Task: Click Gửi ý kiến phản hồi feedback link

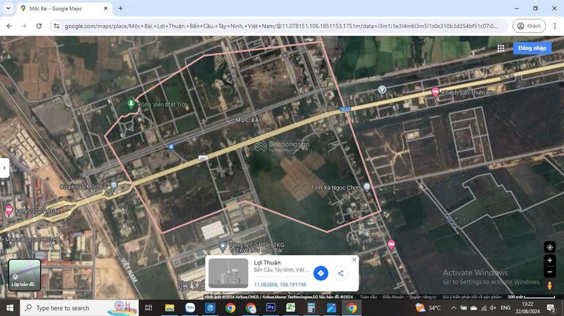Action: [x=472, y=297]
